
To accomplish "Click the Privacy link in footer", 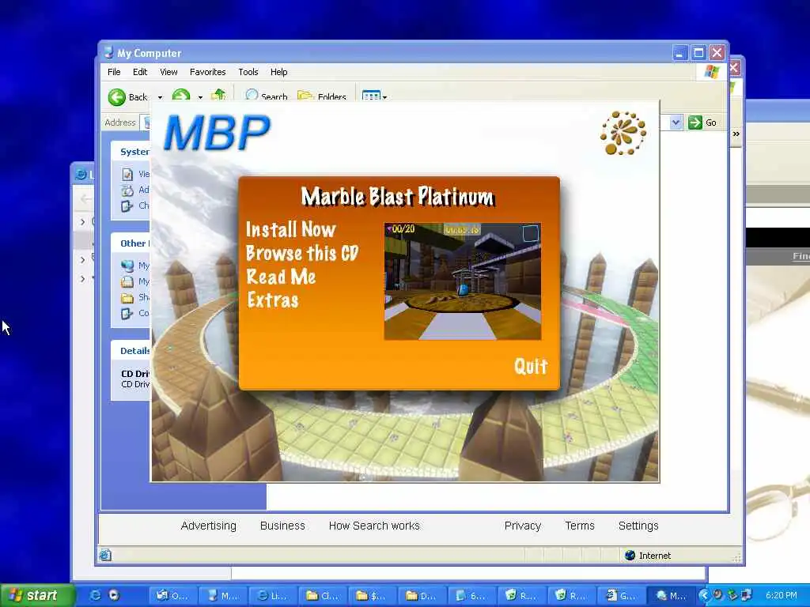I will (523, 526).
